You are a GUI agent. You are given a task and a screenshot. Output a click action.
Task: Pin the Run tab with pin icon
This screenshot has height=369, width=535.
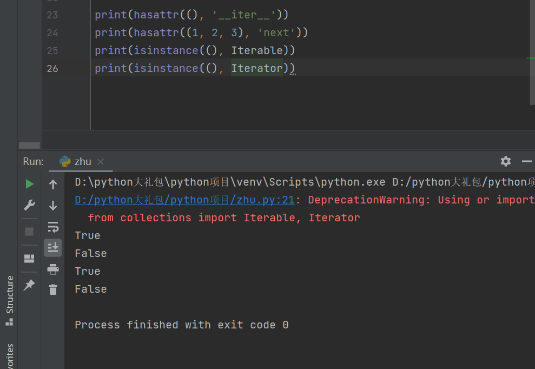pyautogui.click(x=29, y=285)
